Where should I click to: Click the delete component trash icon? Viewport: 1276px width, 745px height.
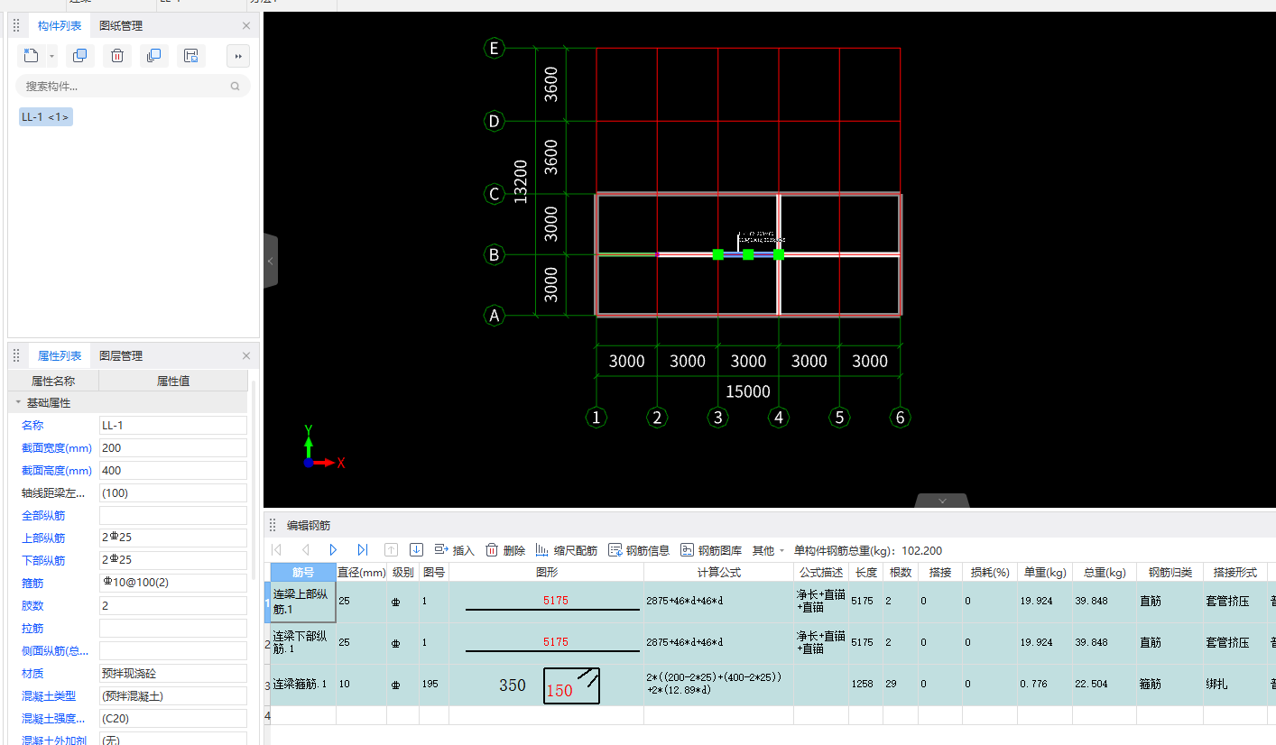tap(117, 56)
